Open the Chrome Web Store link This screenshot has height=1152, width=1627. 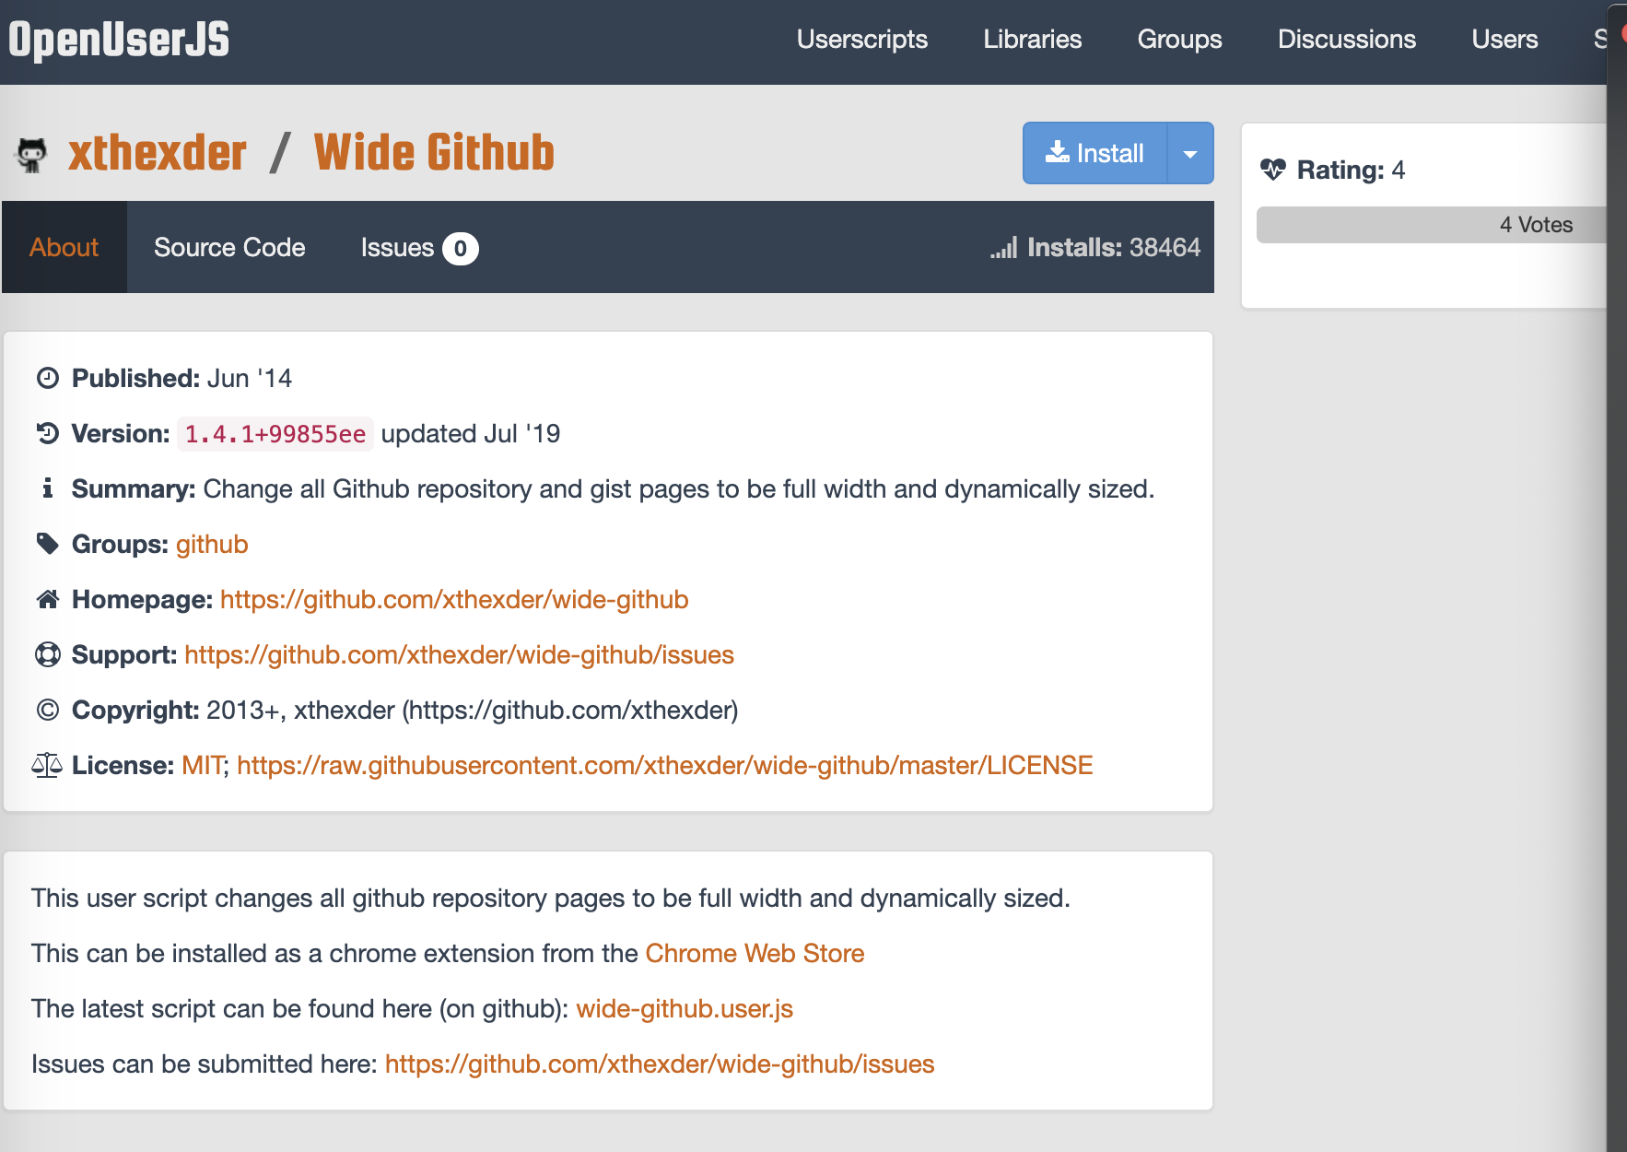[755, 953]
